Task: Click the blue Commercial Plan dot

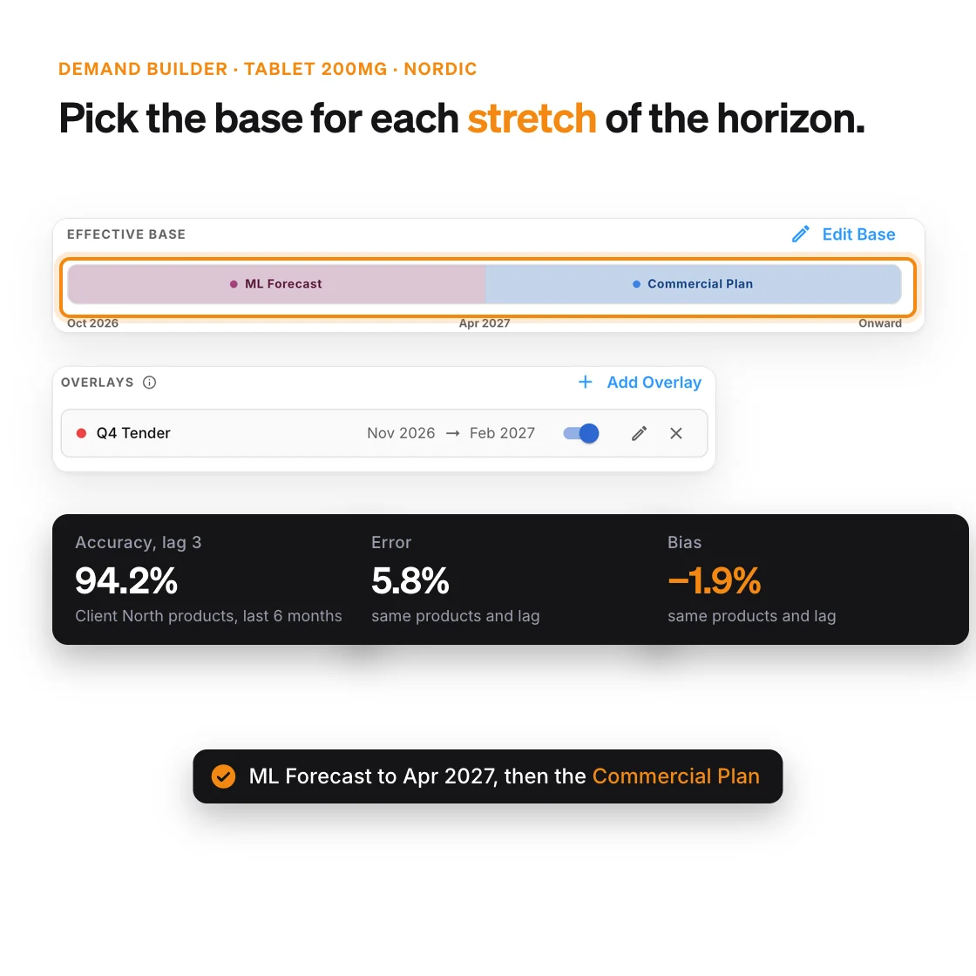Action: click(636, 284)
